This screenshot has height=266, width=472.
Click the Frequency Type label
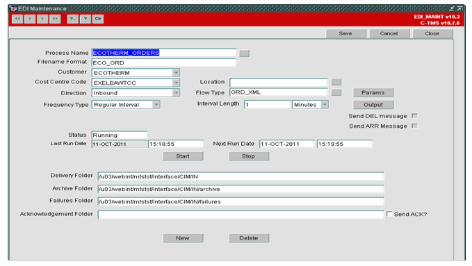coord(66,105)
